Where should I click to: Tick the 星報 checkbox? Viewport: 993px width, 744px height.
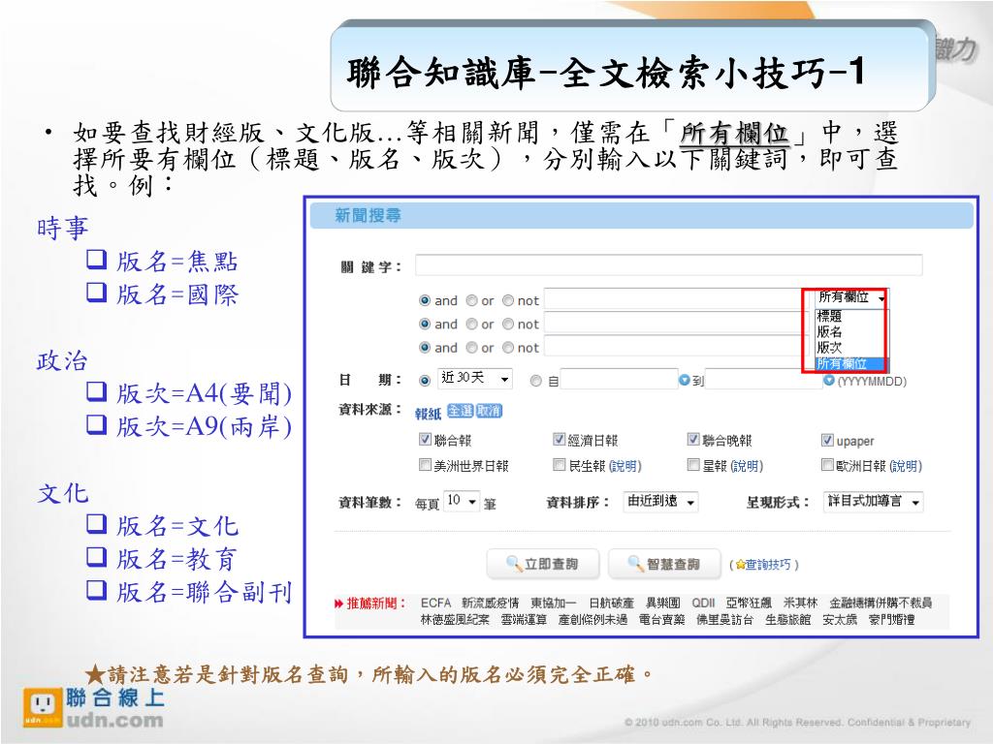(x=693, y=465)
